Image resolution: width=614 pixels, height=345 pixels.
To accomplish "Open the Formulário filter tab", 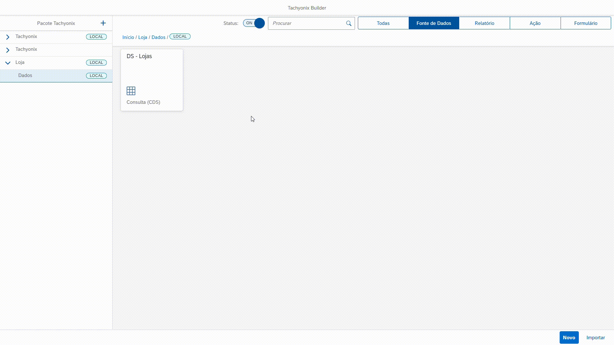I will [586, 23].
